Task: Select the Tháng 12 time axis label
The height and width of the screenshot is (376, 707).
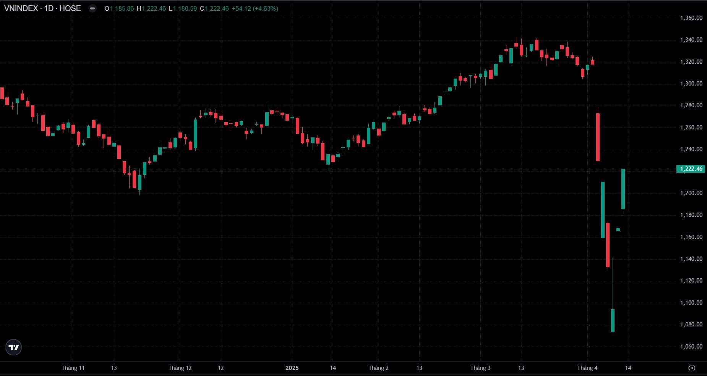Action: [x=180, y=368]
